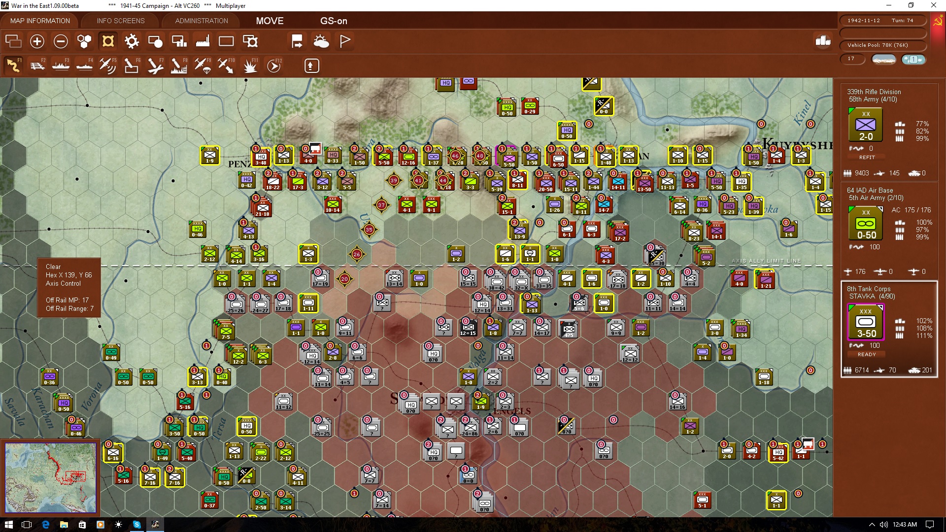The height and width of the screenshot is (532, 946).
Task: Select naval transport mode F3
Action: (61, 66)
